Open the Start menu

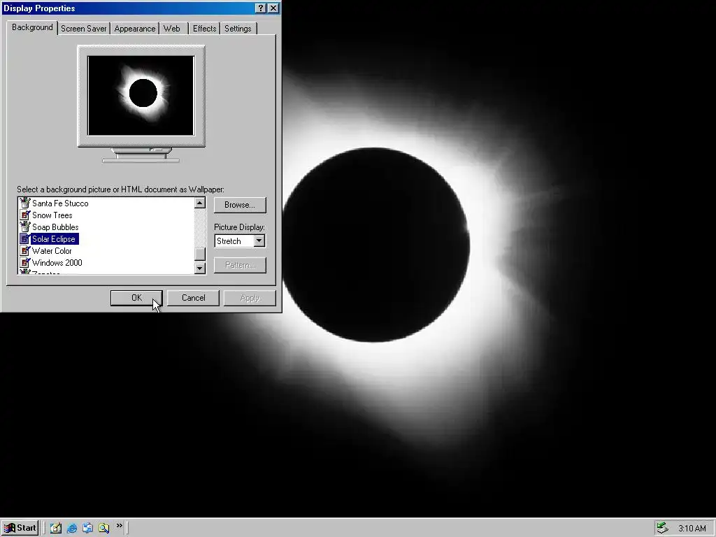pyautogui.click(x=20, y=528)
